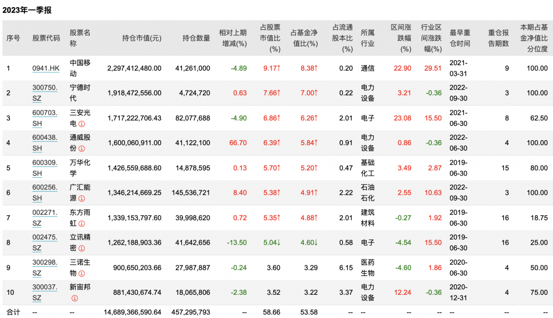Click the red info icon beside 立讯精密
Image resolution: width=553 pixels, height=318 pixels.
tap(81, 248)
